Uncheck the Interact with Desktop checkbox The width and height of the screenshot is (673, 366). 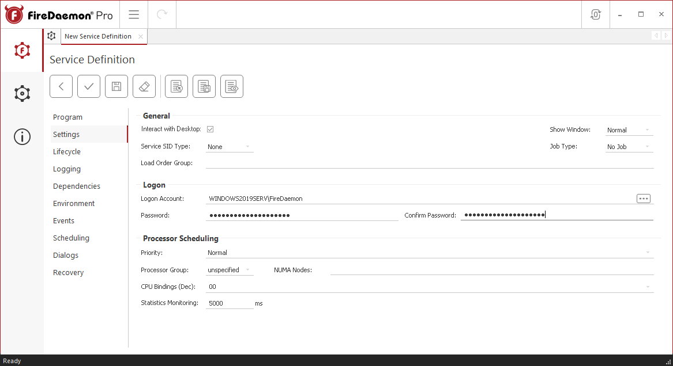(210, 128)
